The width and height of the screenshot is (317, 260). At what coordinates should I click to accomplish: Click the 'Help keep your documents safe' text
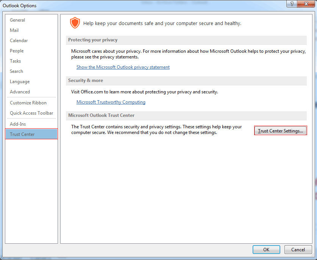(162, 23)
